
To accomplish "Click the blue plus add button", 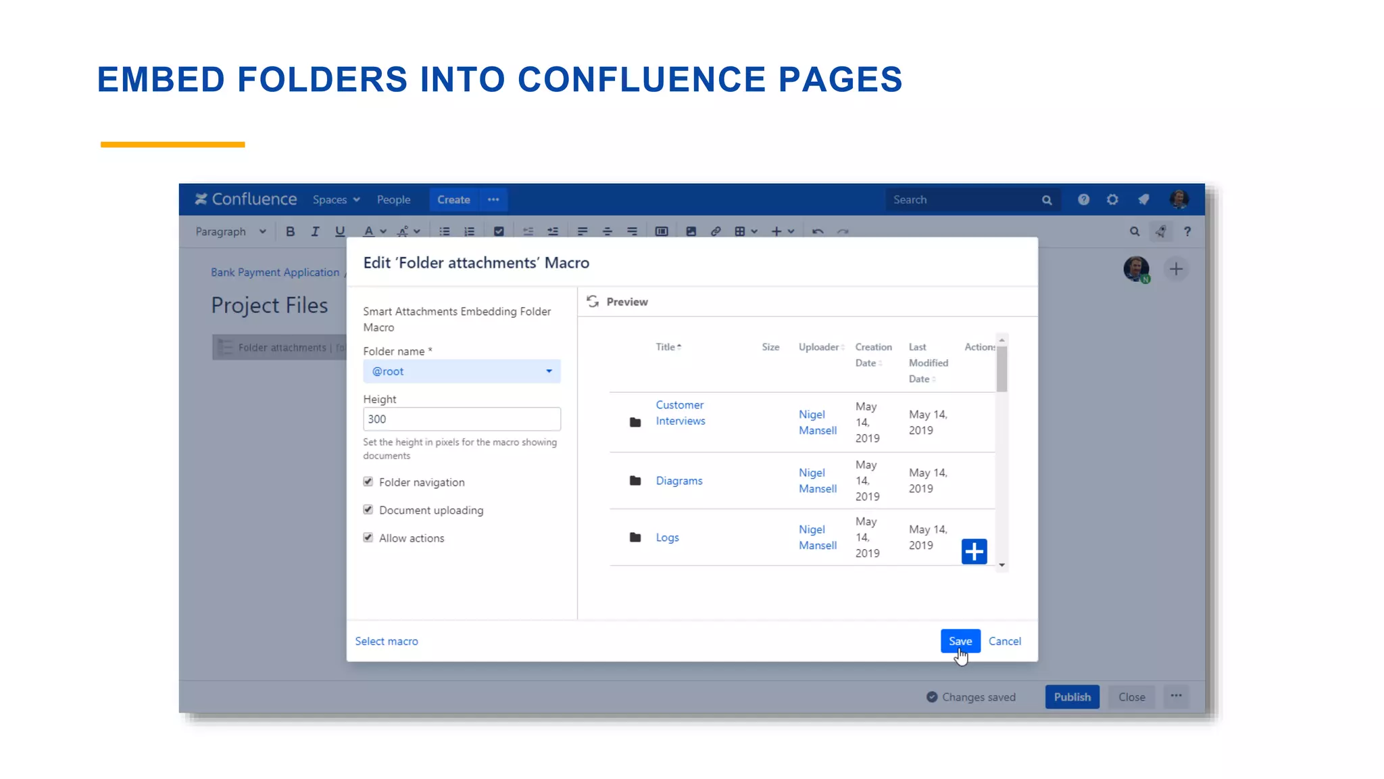I will coord(974,552).
